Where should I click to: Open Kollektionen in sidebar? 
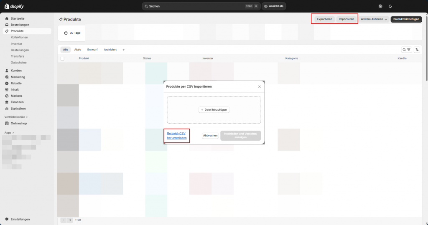tap(19, 38)
